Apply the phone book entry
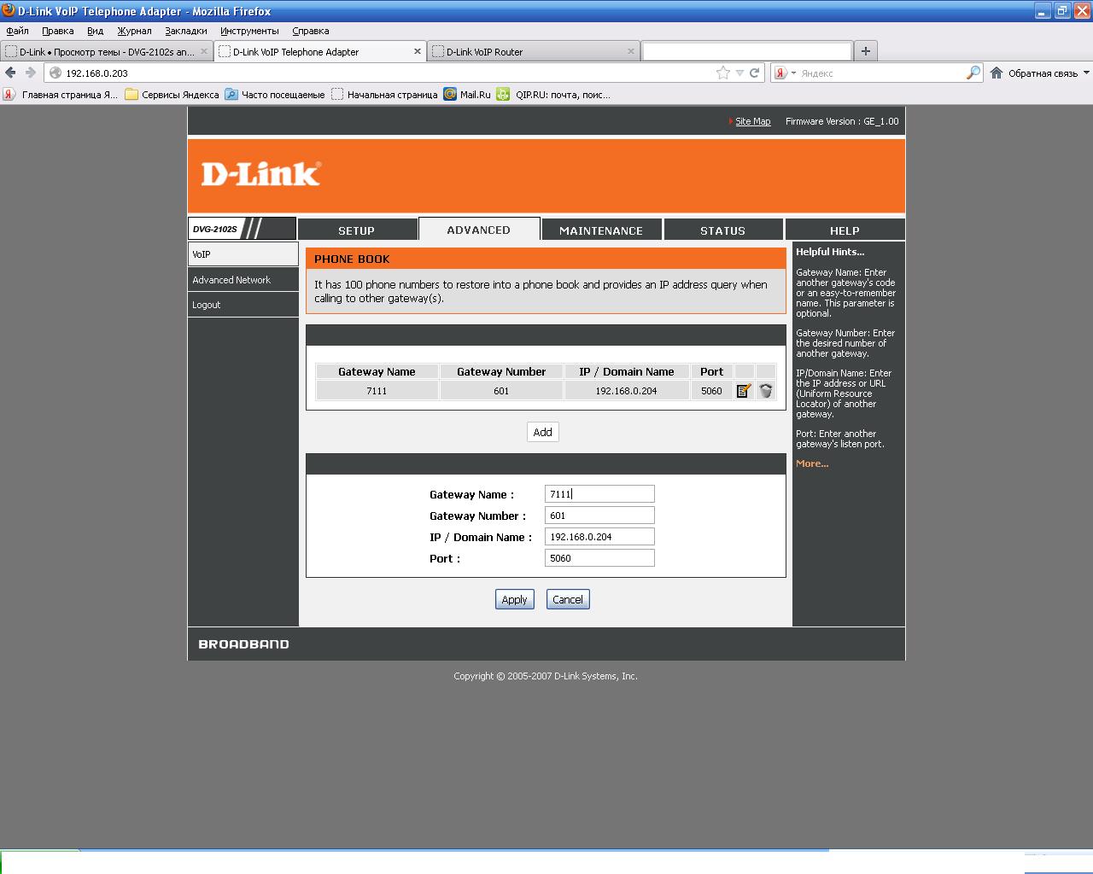The width and height of the screenshot is (1093, 874). point(514,599)
